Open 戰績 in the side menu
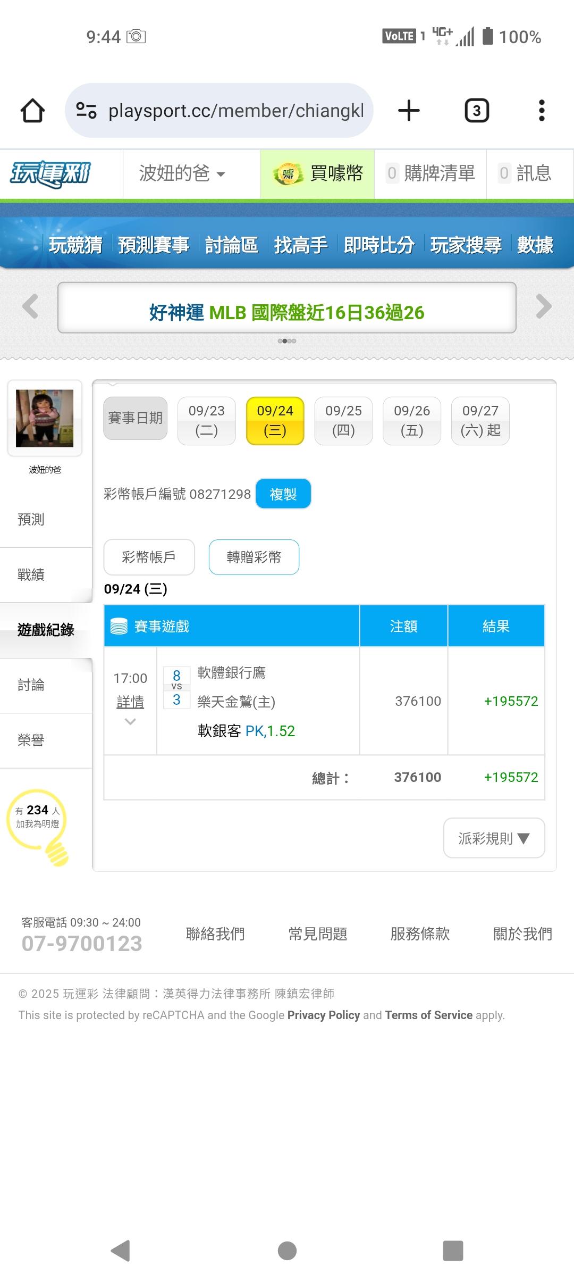The height and width of the screenshot is (1283, 574). [x=31, y=574]
